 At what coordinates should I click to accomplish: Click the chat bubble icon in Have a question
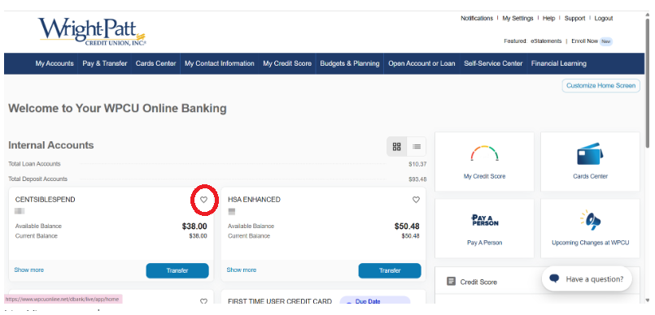pos(554,278)
